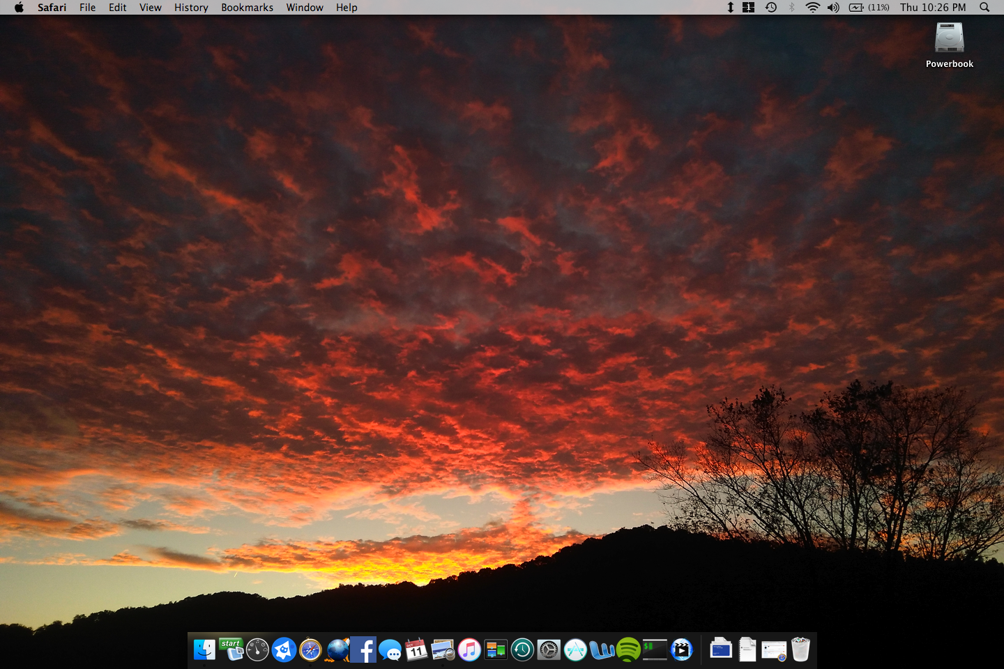Open the Apple menu
The height and width of the screenshot is (669, 1004).
(x=19, y=8)
